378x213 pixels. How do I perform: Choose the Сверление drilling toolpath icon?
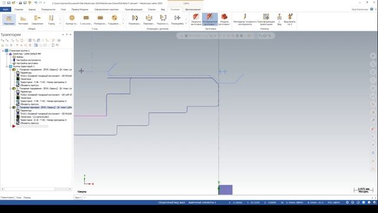(37, 20)
